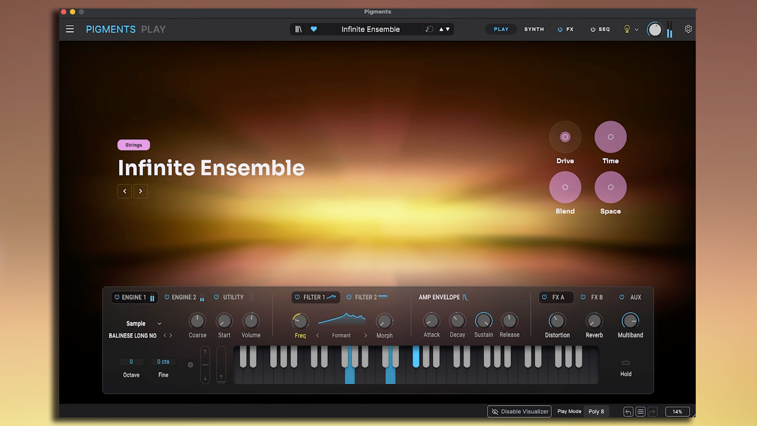Select the FX B tab

[x=597, y=297]
